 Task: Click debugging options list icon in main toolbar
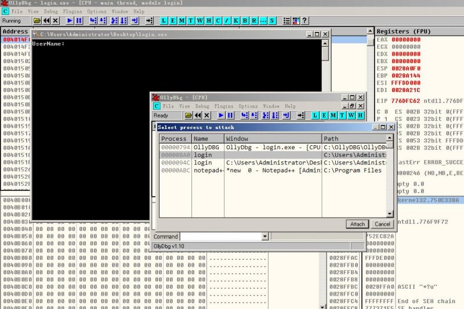click(x=287, y=21)
